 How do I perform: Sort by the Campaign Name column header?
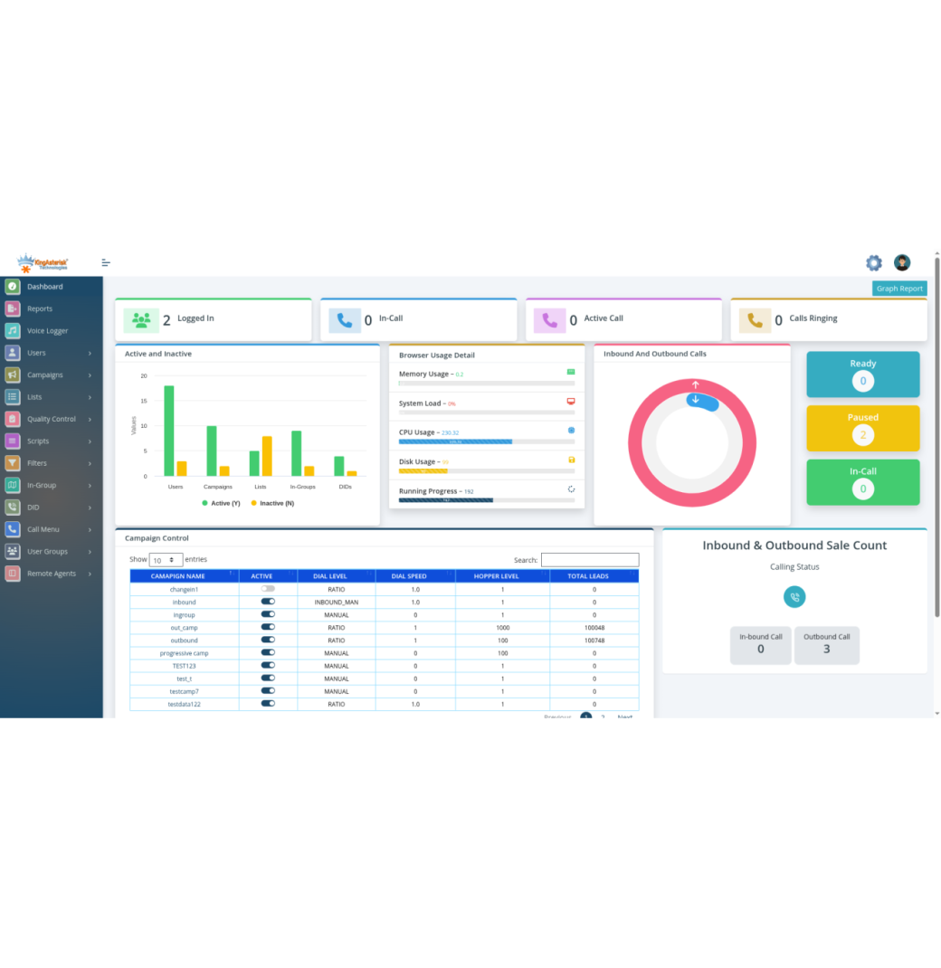pos(184,576)
